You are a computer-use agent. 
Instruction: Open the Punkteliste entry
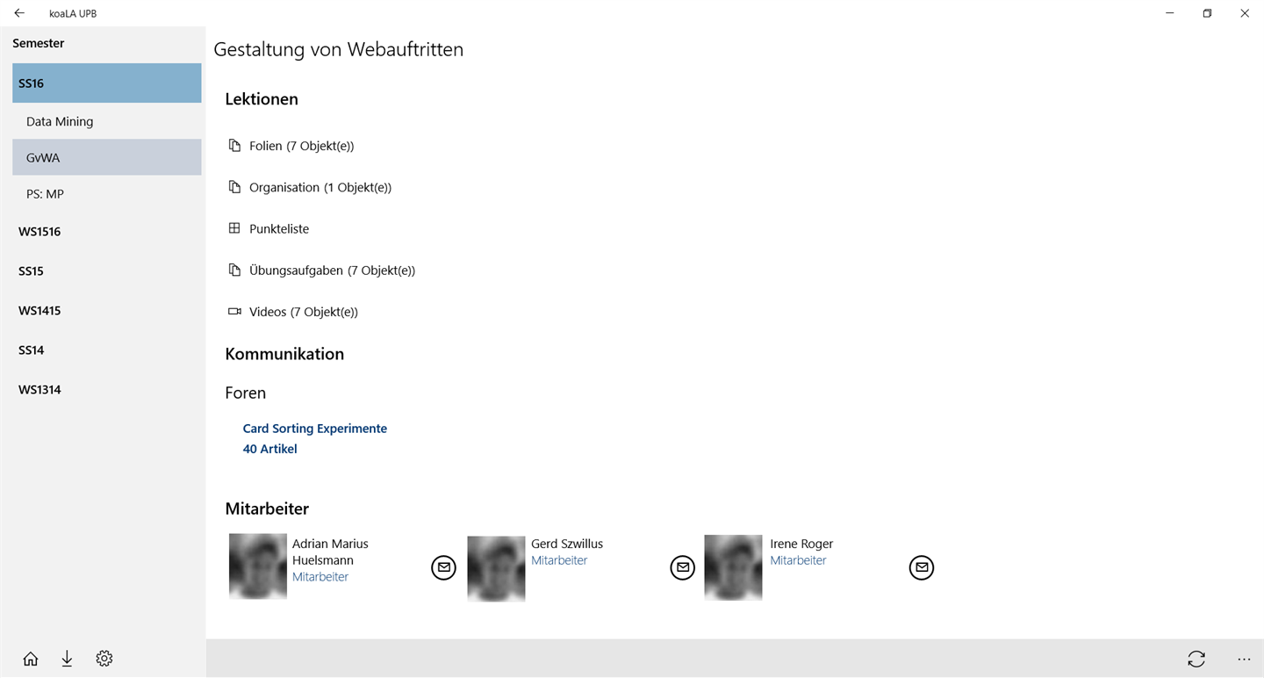[x=278, y=229]
